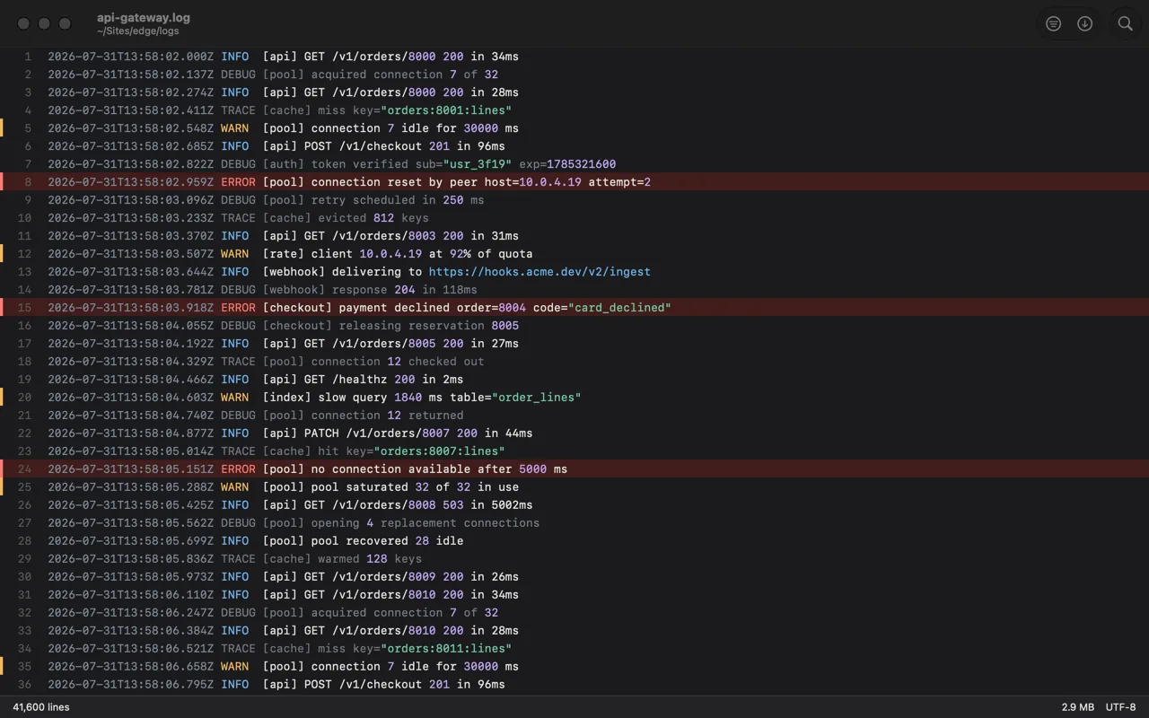Click the 2.9 MB file size indicator
This screenshot has height=718, width=1149.
tap(1078, 707)
